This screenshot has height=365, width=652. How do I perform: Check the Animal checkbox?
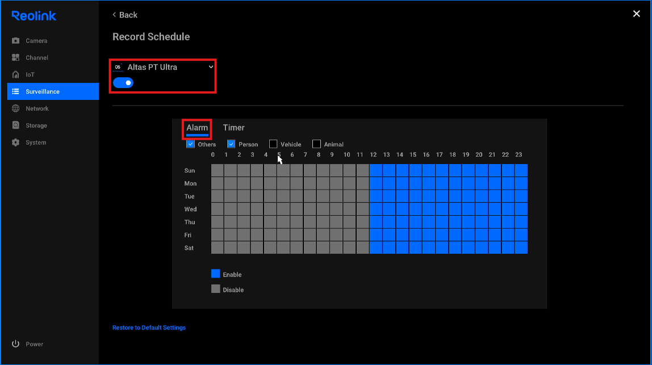coord(316,144)
